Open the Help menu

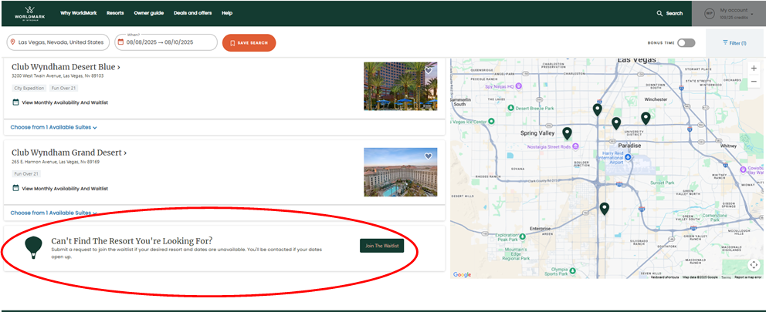tap(227, 13)
